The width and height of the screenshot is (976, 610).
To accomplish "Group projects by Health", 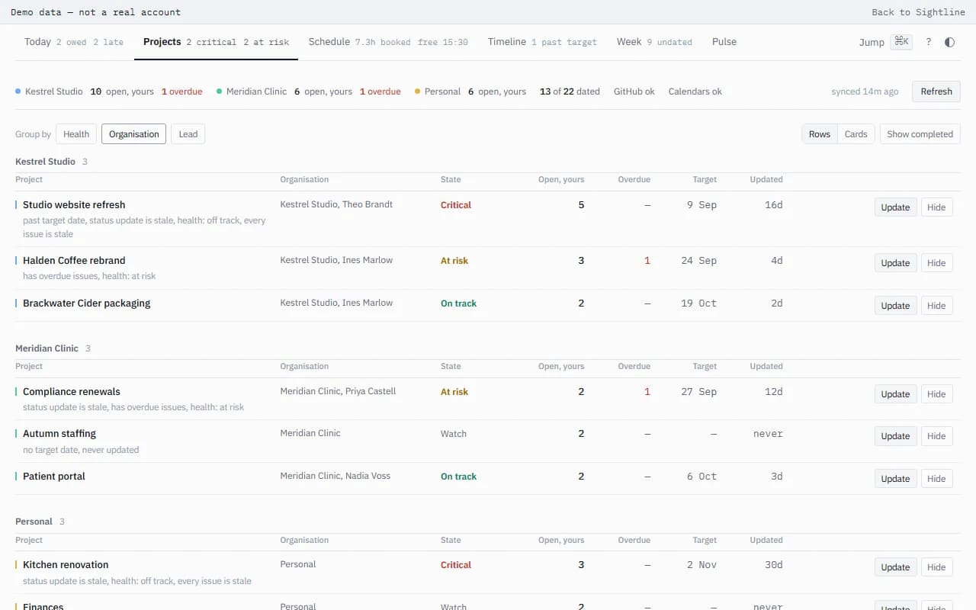I will click(x=76, y=134).
